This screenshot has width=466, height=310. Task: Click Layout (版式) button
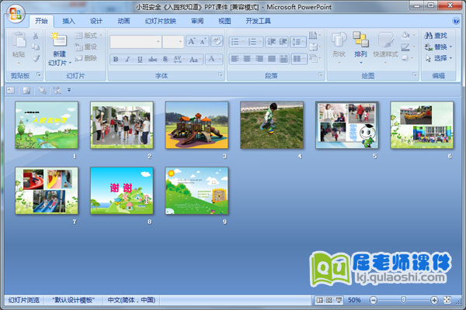click(x=88, y=36)
